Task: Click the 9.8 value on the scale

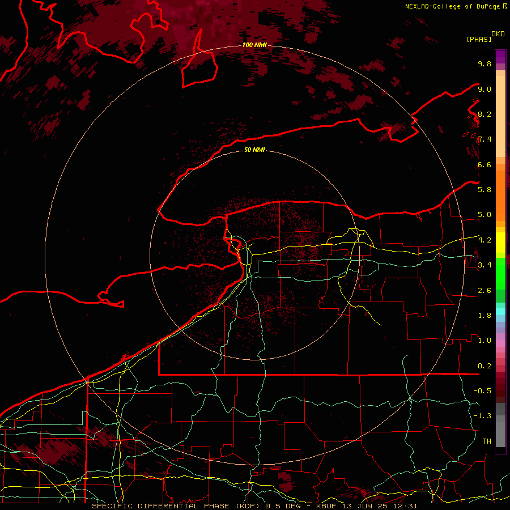Action: (484, 63)
